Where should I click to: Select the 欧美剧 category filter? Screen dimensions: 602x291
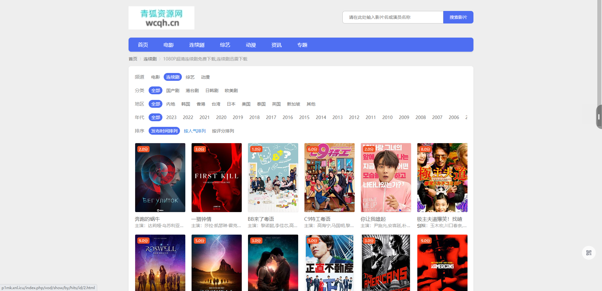[231, 91]
